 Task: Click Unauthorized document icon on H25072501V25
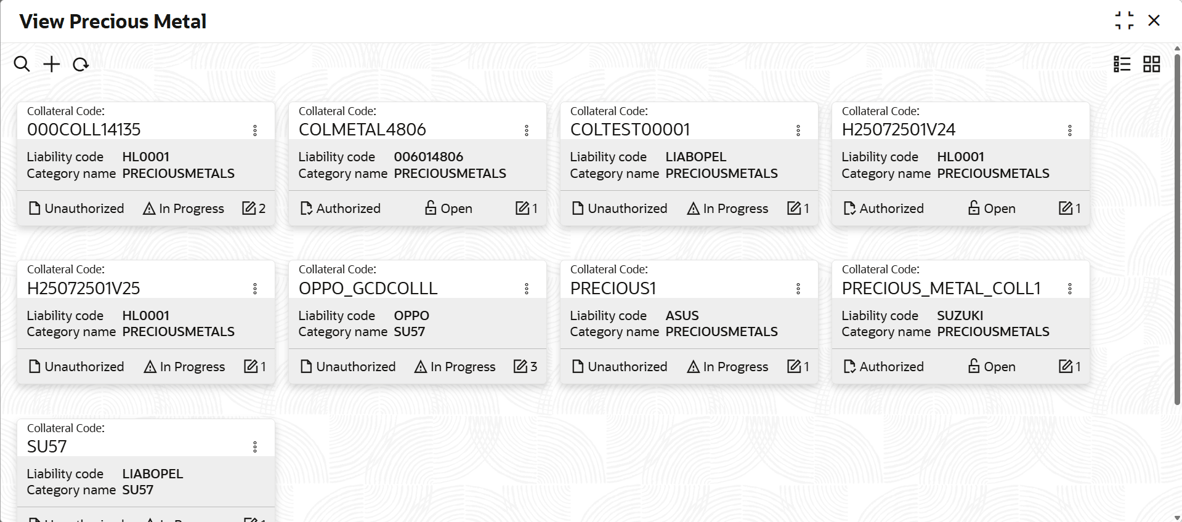coord(35,366)
